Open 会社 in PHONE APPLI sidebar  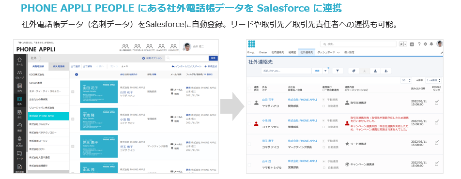coord(19,114)
